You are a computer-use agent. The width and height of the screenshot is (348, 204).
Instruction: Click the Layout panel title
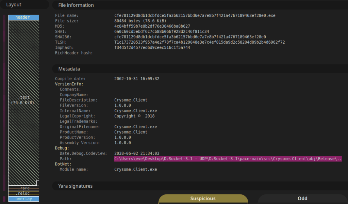click(x=14, y=5)
